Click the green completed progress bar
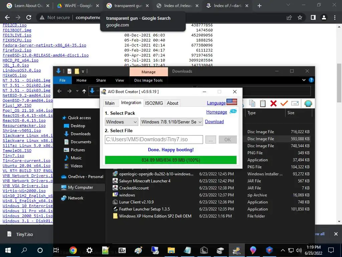The height and width of the screenshot is (257, 342). pyautogui.click(x=171, y=160)
